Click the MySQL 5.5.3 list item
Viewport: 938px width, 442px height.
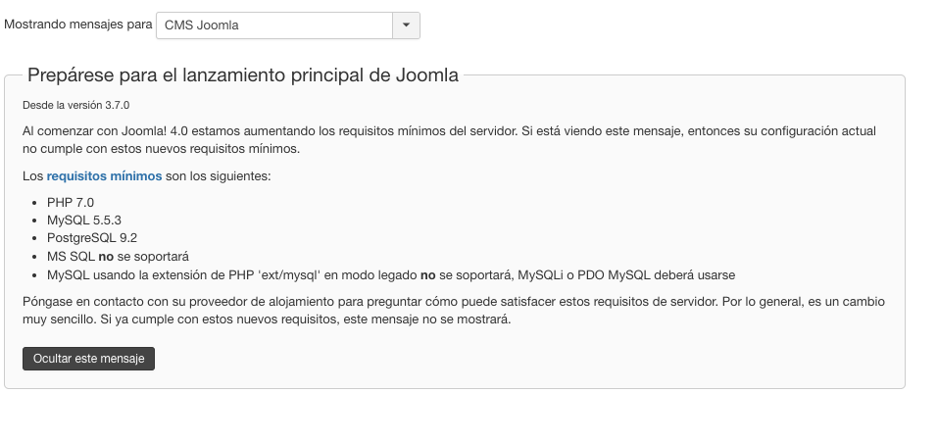(x=83, y=221)
